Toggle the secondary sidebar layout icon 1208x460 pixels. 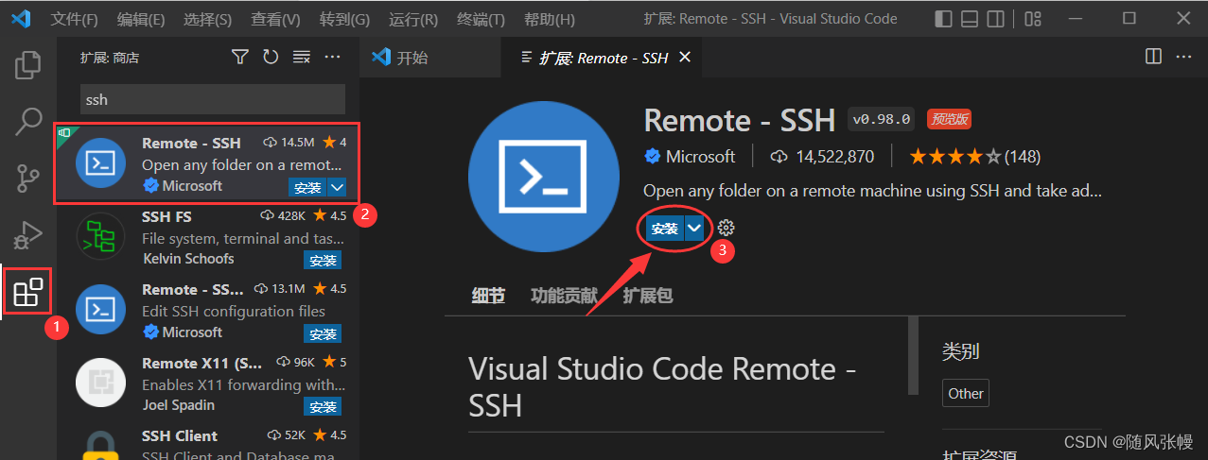coord(996,19)
